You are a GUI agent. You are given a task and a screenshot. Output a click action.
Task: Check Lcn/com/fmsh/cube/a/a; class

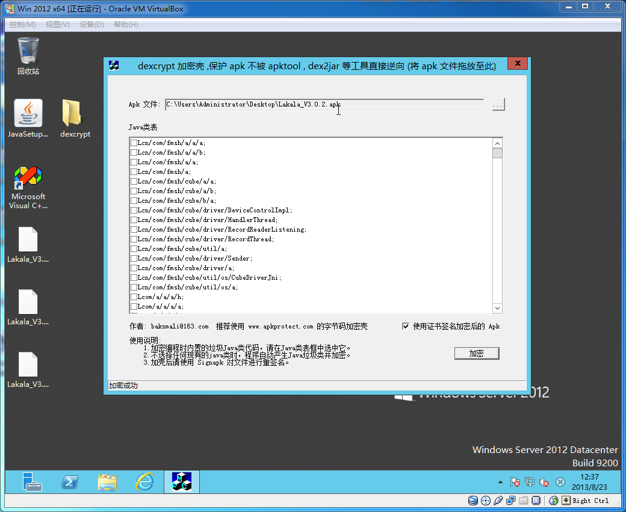(x=134, y=182)
